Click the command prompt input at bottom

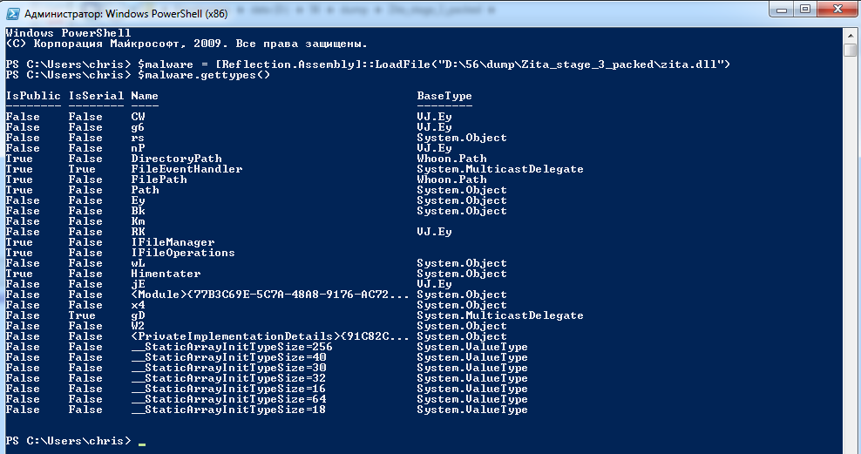tap(142, 442)
